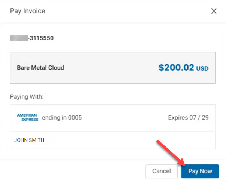Click the American Express card logo

click(28, 117)
